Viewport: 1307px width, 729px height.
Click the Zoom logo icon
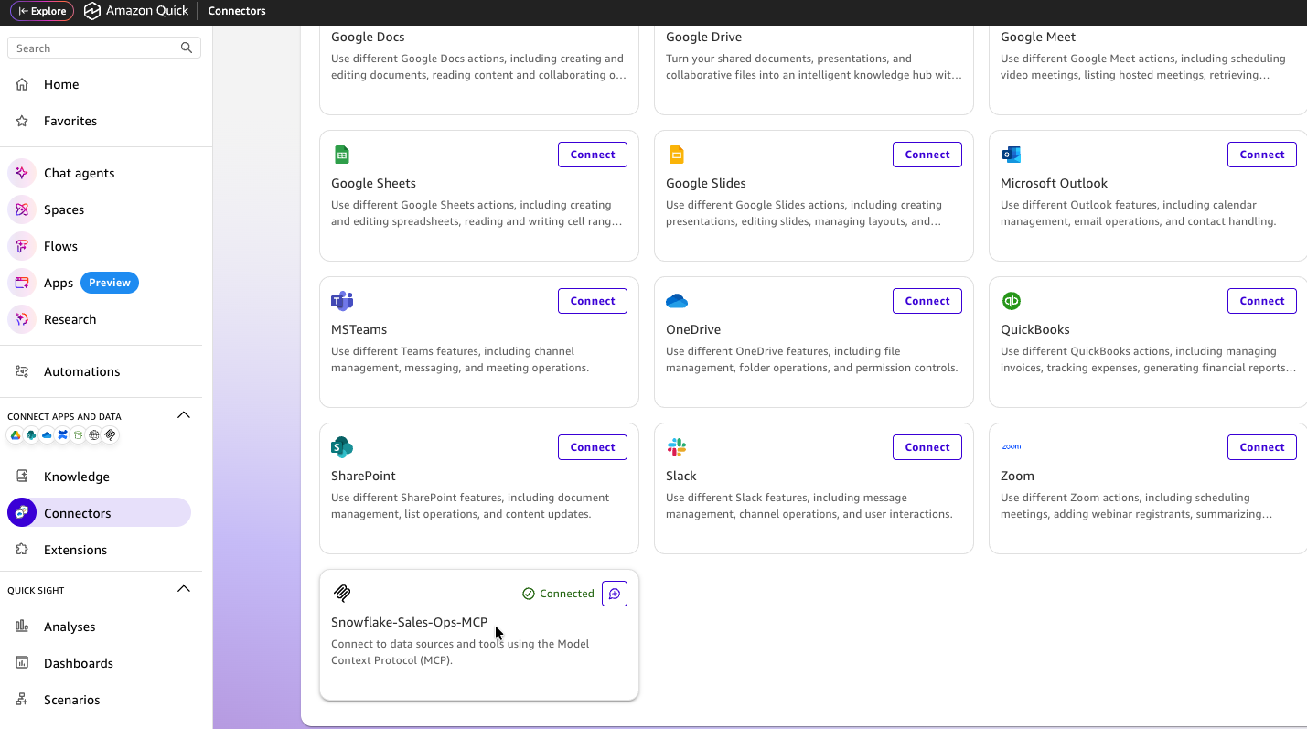(x=1012, y=447)
